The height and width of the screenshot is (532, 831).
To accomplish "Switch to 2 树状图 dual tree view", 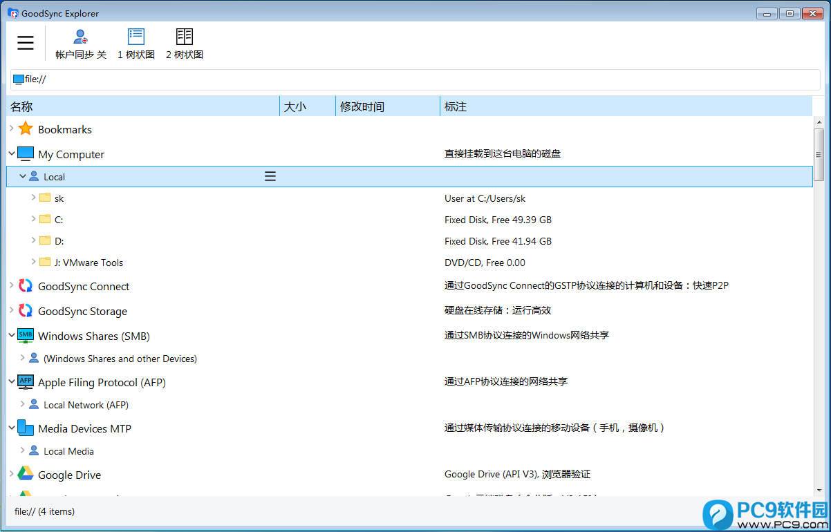I will 185,44.
